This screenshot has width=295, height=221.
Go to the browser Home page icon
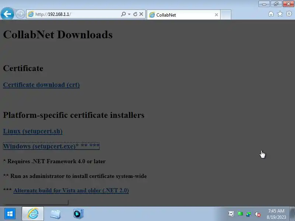pyautogui.click(x=271, y=14)
